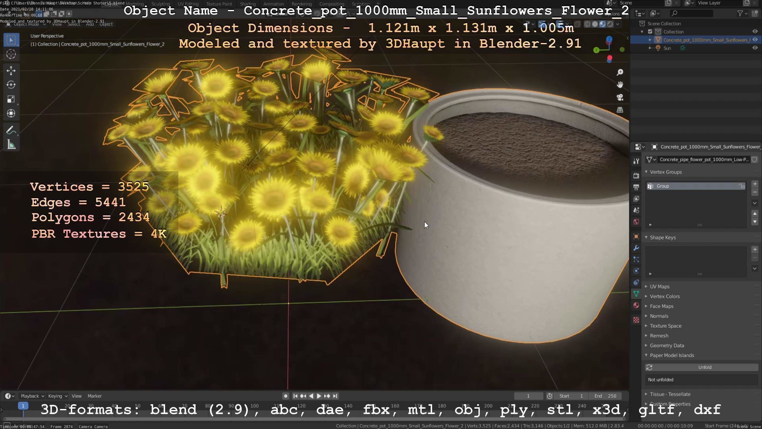Open the Texture properties checker tab
The width and height of the screenshot is (762, 429).
[636, 320]
